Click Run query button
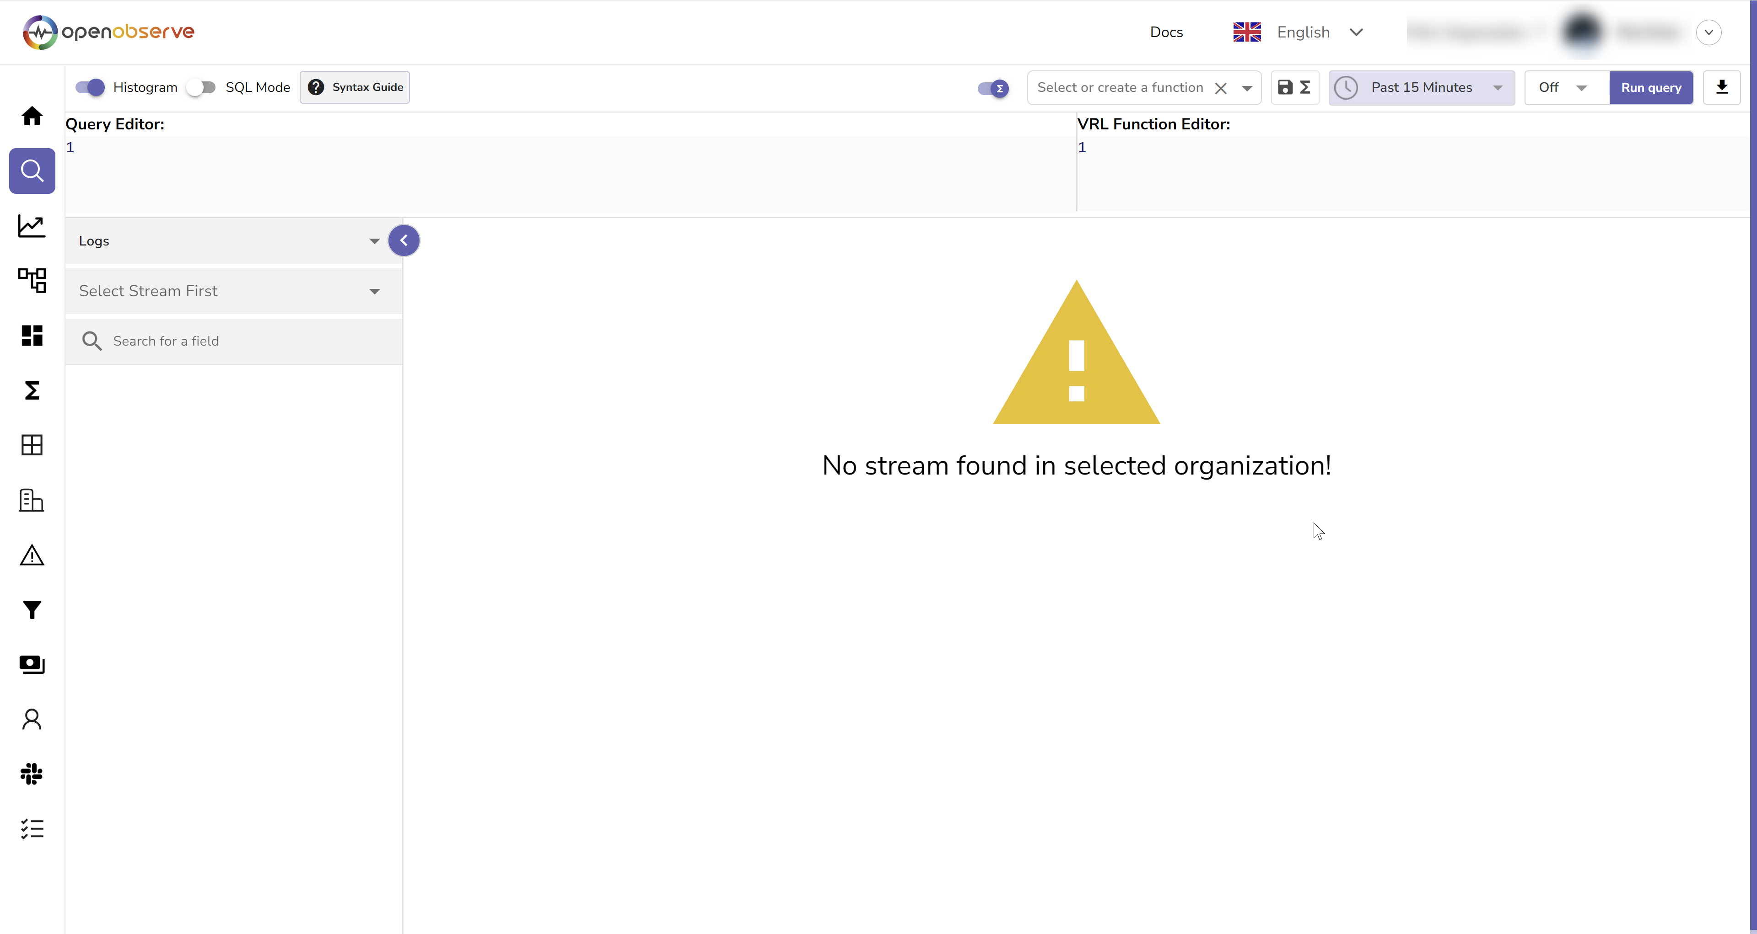Screen dimensions: 1757x934 [1650, 87]
